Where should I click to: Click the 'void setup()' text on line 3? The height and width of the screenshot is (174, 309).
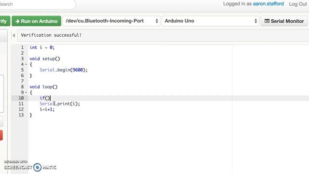(x=45, y=58)
